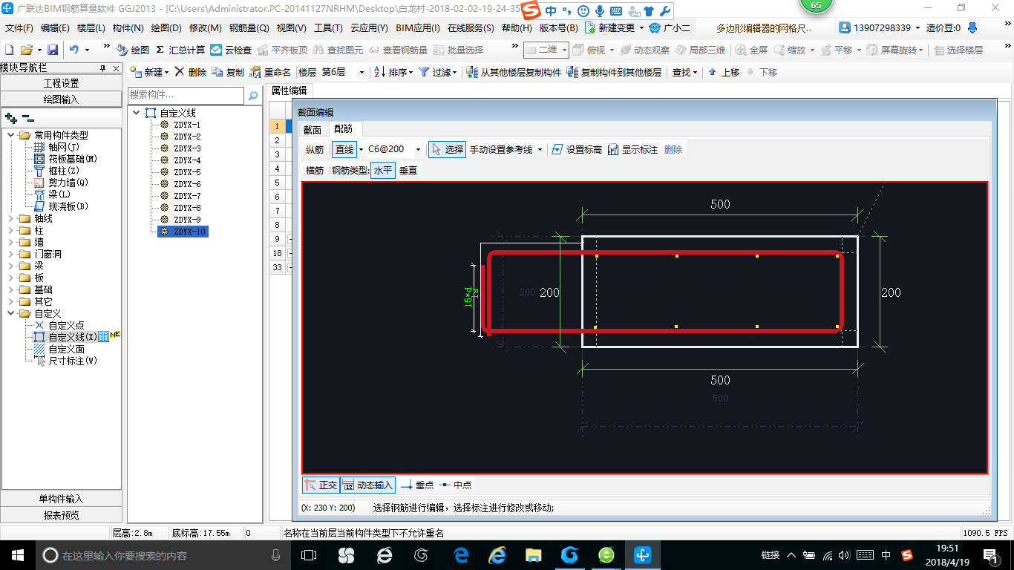This screenshot has height=570, width=1014.
Task: Click collapse-all minus icon in navigation panel
Action: 27,117
